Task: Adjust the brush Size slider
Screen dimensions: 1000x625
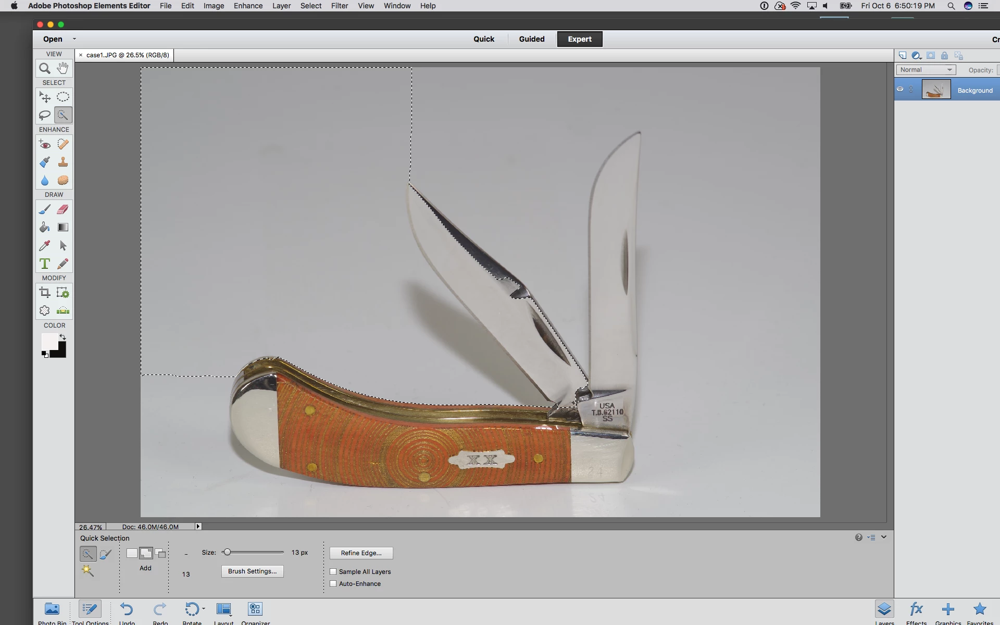Action: [227, 553]
